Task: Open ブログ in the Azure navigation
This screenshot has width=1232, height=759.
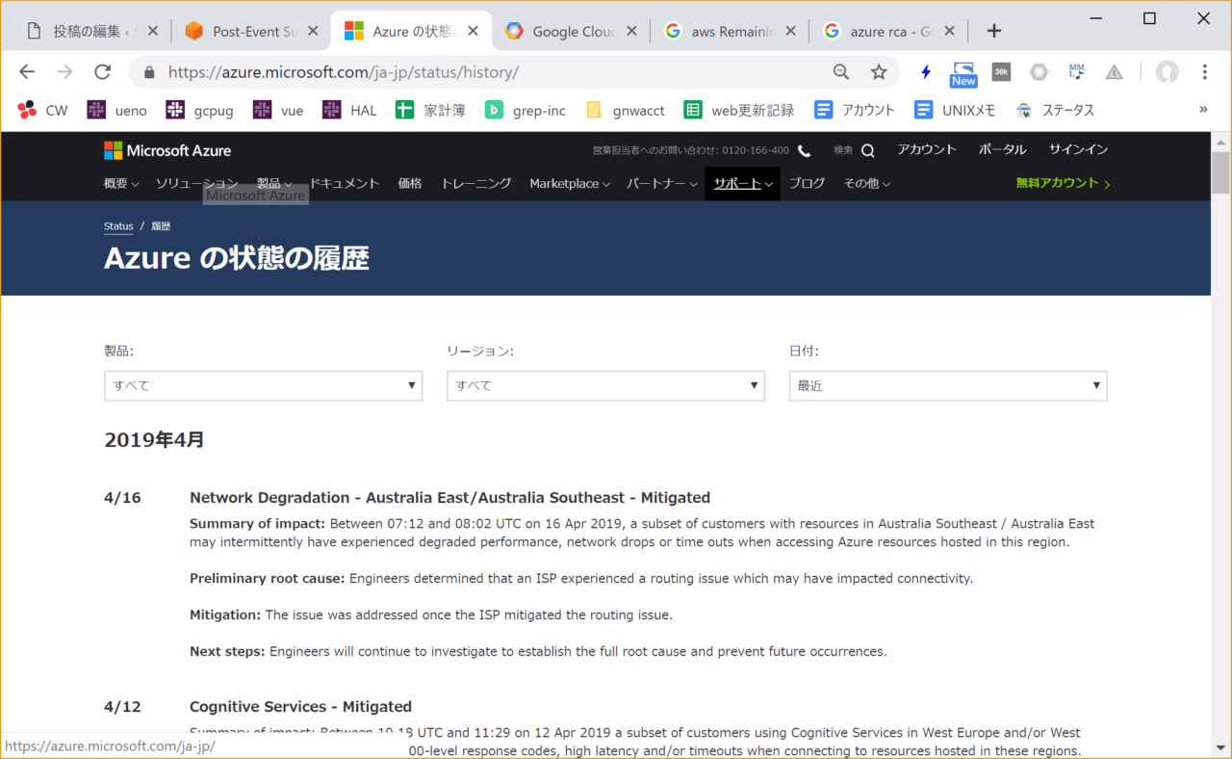Action: [807, 183]
